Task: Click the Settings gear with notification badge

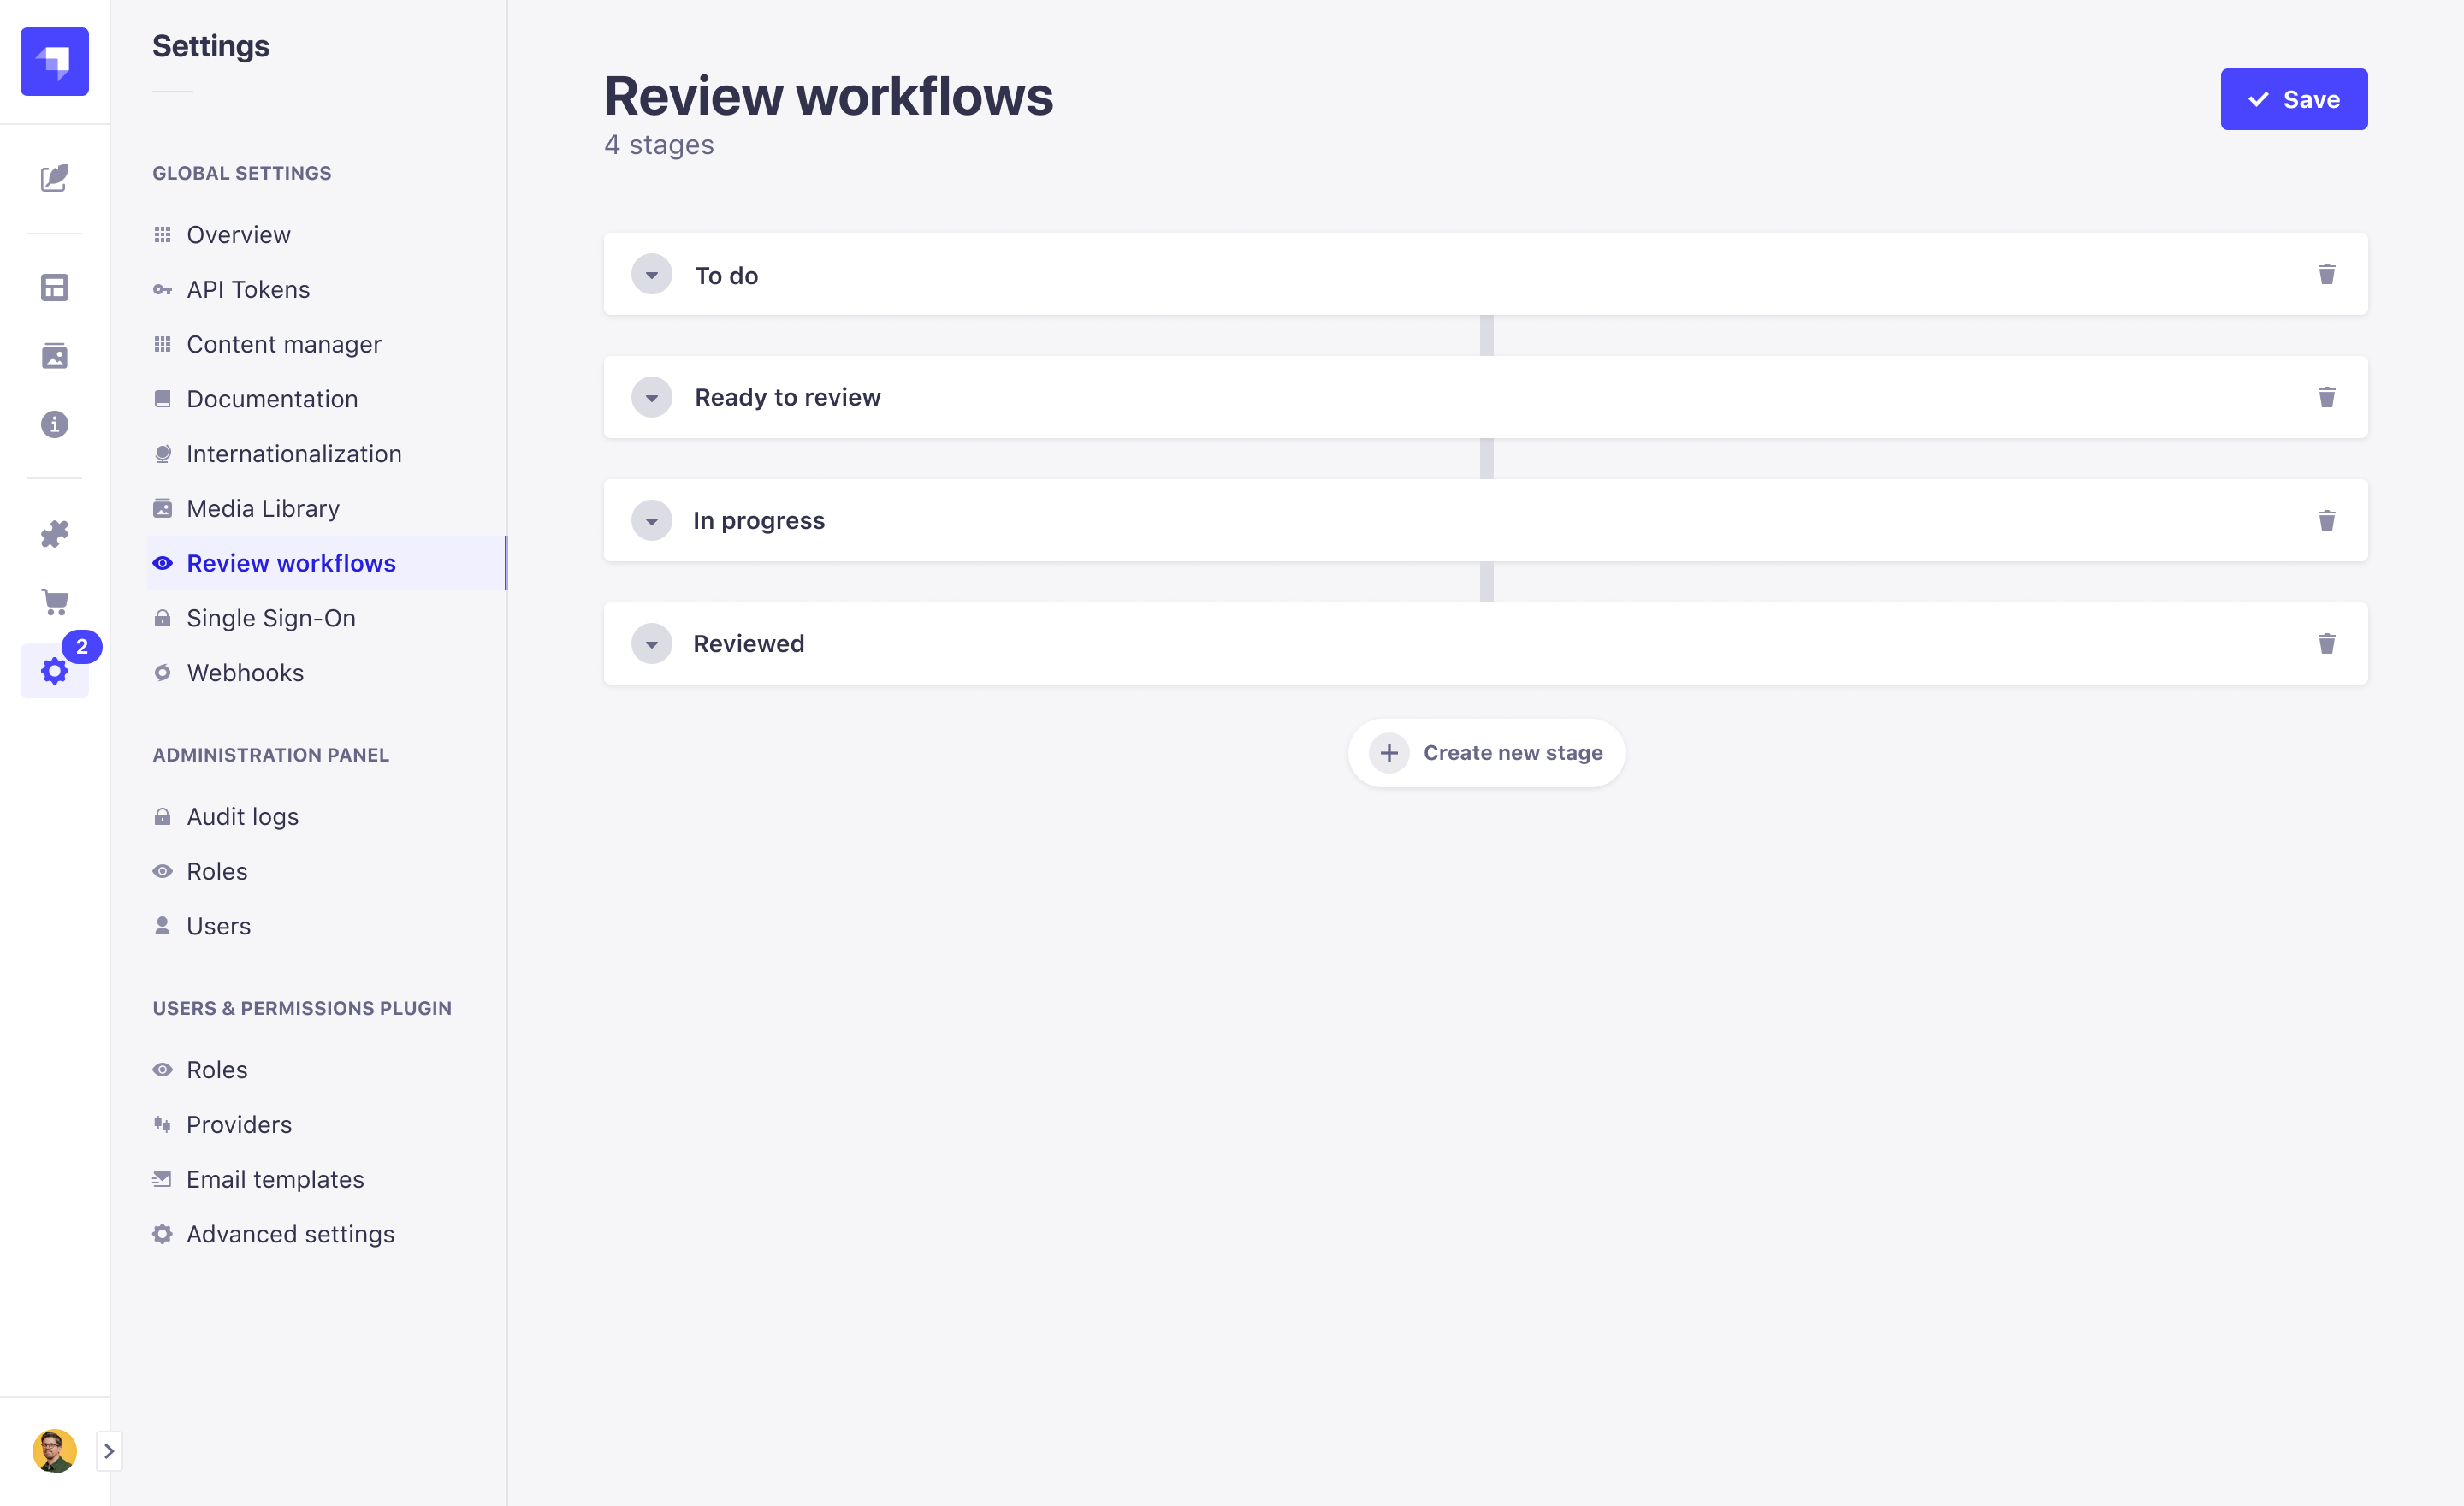Action: click(x=55, y=670)
